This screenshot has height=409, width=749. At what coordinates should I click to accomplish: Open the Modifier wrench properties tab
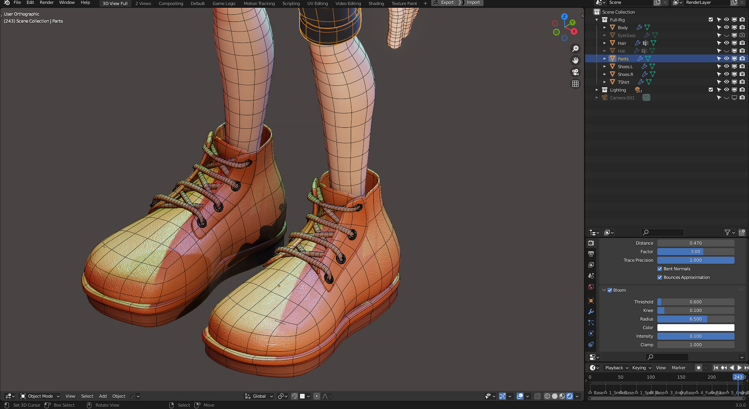[x=591, y=312]
